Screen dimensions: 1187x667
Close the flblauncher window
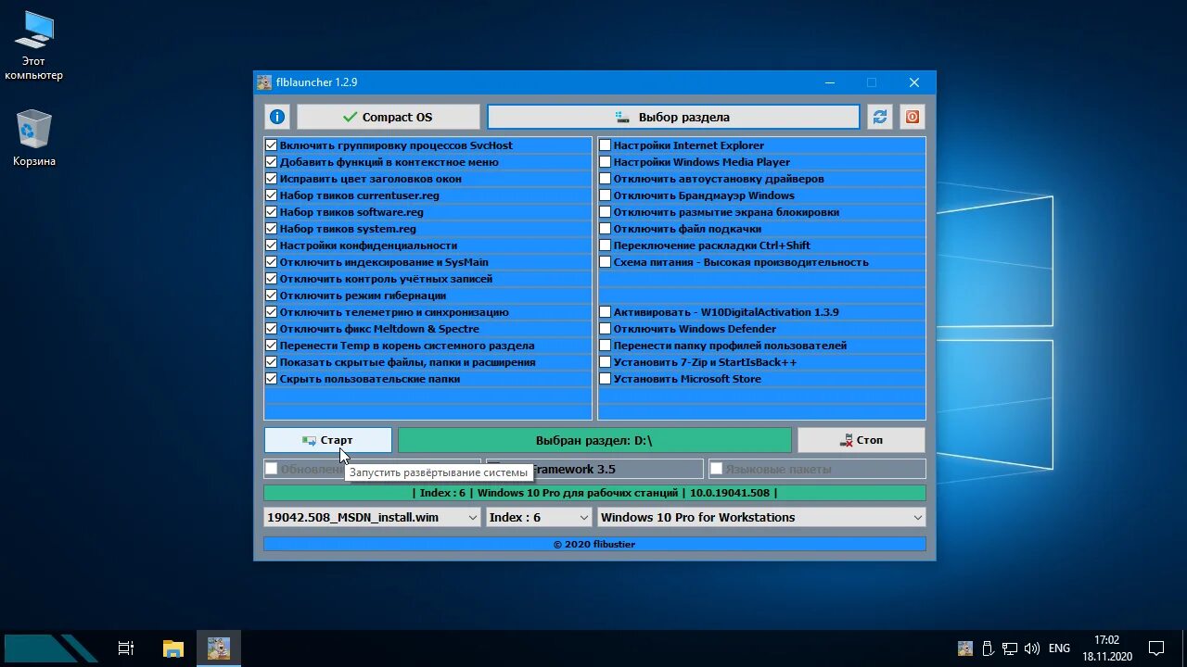pyautogui.click(x=914, y=82)
